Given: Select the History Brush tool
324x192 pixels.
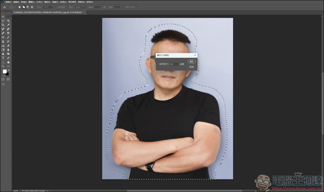Looking at the screenshot, I should (8, 41).
